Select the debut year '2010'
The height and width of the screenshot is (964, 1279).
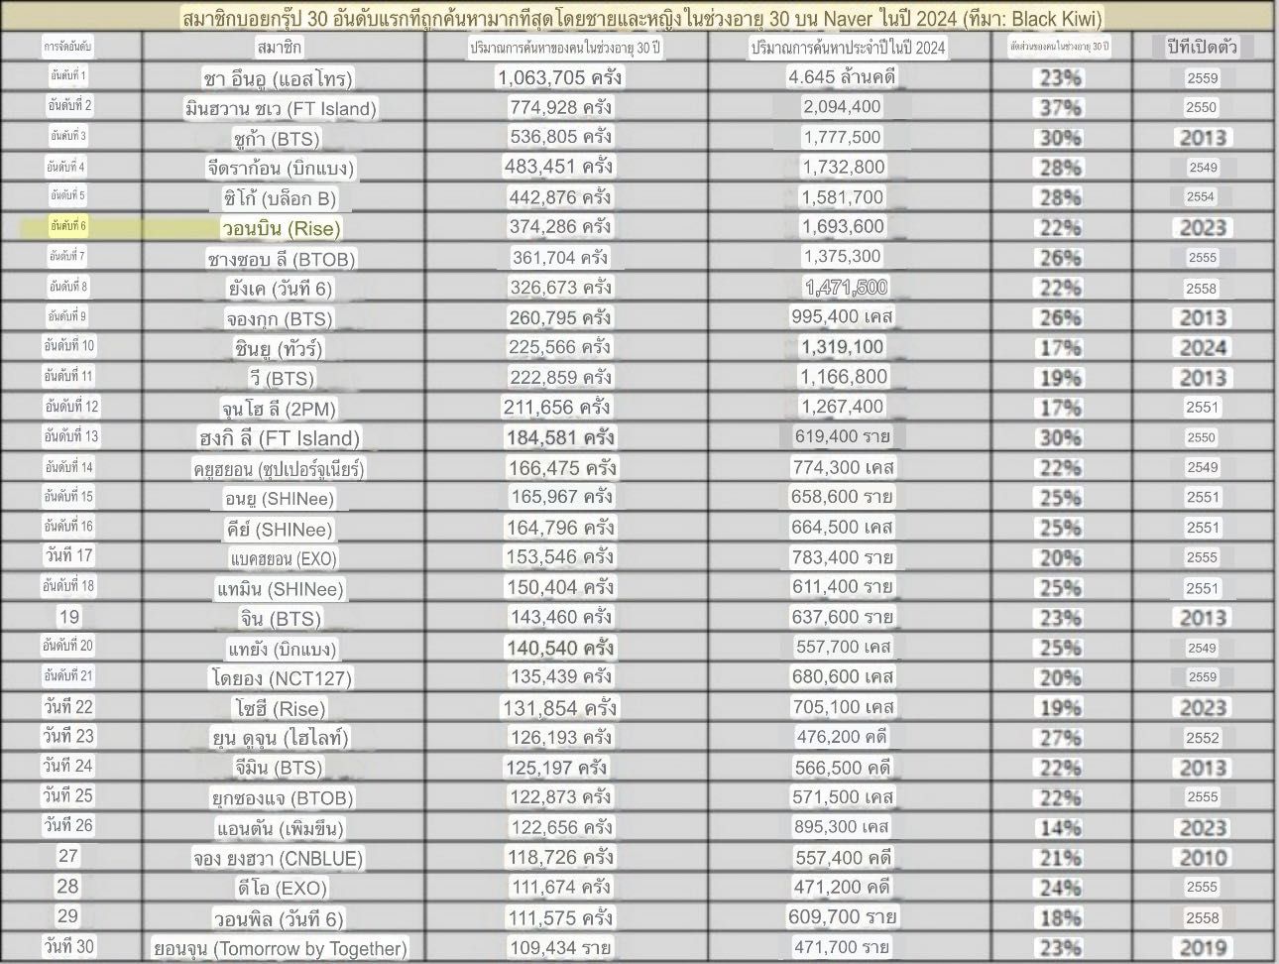pos(1203,858)
